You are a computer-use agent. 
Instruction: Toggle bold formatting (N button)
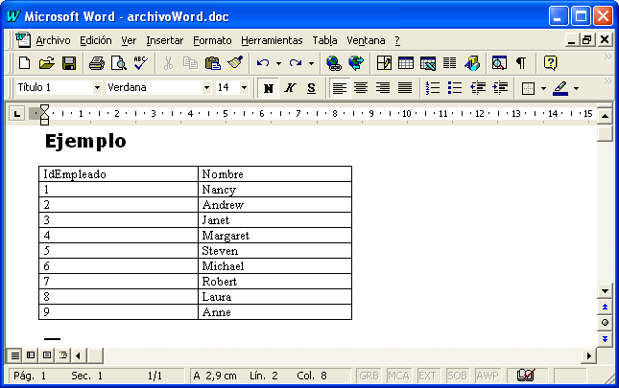click(x=269, y=88)
